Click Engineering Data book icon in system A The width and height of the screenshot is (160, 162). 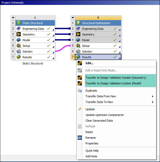[18, 28]
